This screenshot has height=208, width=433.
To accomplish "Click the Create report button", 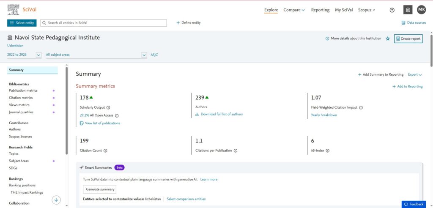I will point(408,38).
